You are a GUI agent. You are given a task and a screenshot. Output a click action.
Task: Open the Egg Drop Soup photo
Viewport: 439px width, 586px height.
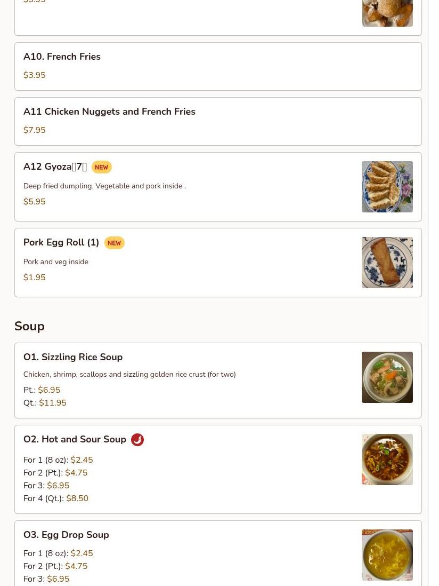(387, 555)
